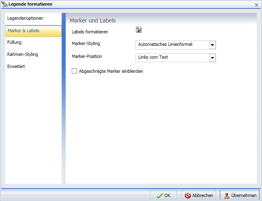Select the Legendenoptionen tab
The width and height of the screenshot is (262, 201).
click(33, 18)
